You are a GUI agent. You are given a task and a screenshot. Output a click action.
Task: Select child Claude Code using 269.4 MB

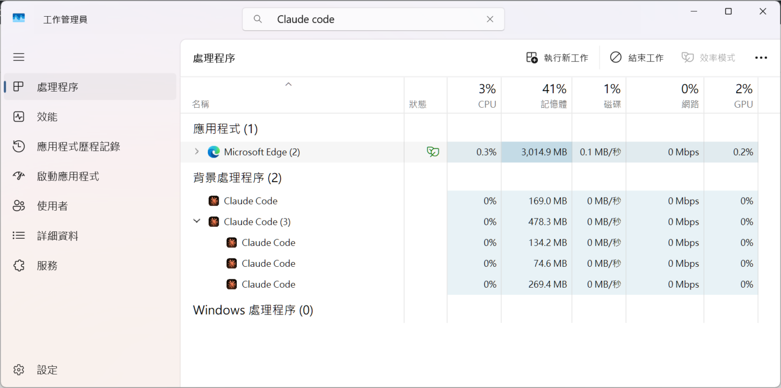469,284
